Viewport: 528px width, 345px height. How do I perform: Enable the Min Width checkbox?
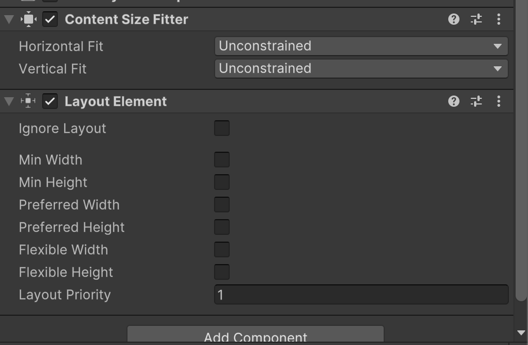point(222,160)
